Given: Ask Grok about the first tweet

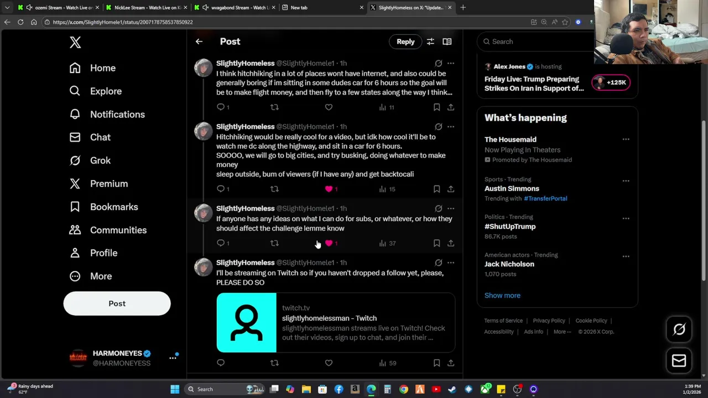Looking at the screenshot, I should tap(438, 63).
